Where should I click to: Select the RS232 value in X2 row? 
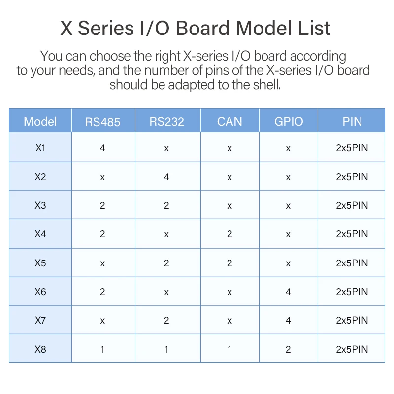pos(166,177)
